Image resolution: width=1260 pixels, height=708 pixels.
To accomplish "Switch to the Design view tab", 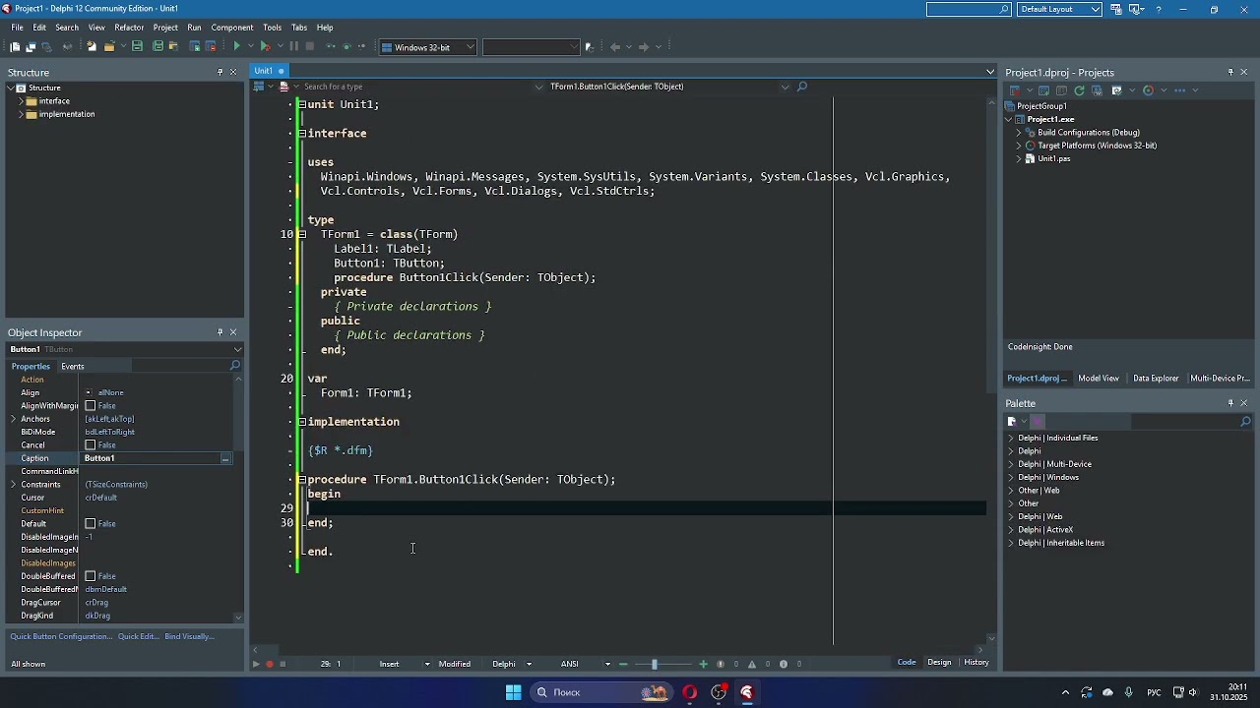I will coord(940,663).
